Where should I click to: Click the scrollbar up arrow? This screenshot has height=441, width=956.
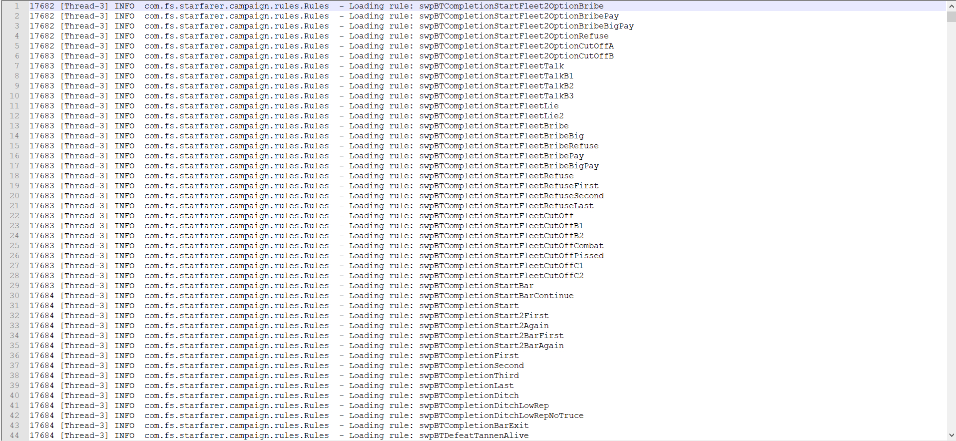pos(951,5)
